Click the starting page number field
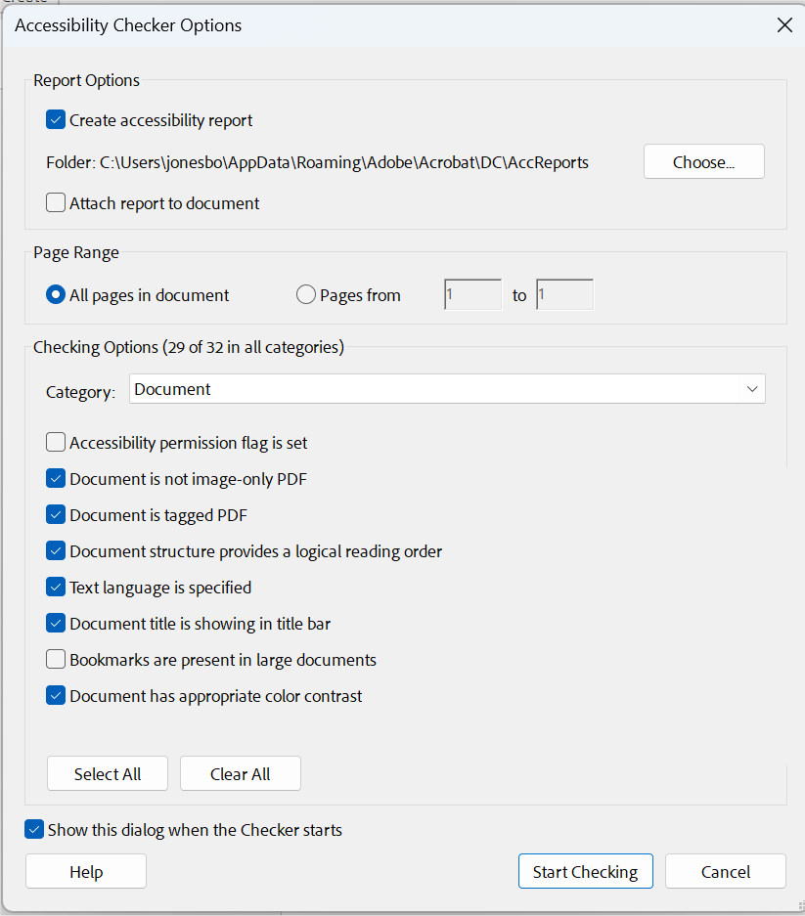This screenshot has height=916, width=805. (472, 293)
